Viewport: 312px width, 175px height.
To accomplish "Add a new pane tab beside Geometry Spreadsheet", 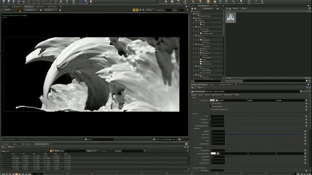I will click(x=51, y=144).
